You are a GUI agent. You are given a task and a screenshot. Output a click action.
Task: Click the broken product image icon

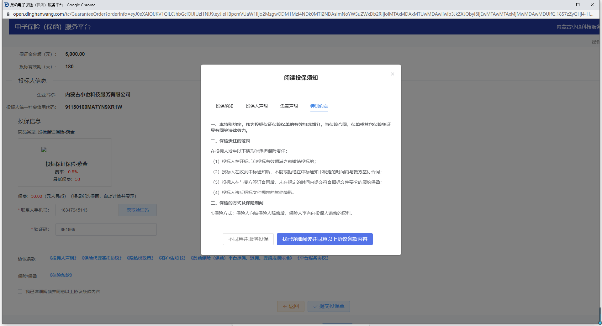tap(44, 150)
